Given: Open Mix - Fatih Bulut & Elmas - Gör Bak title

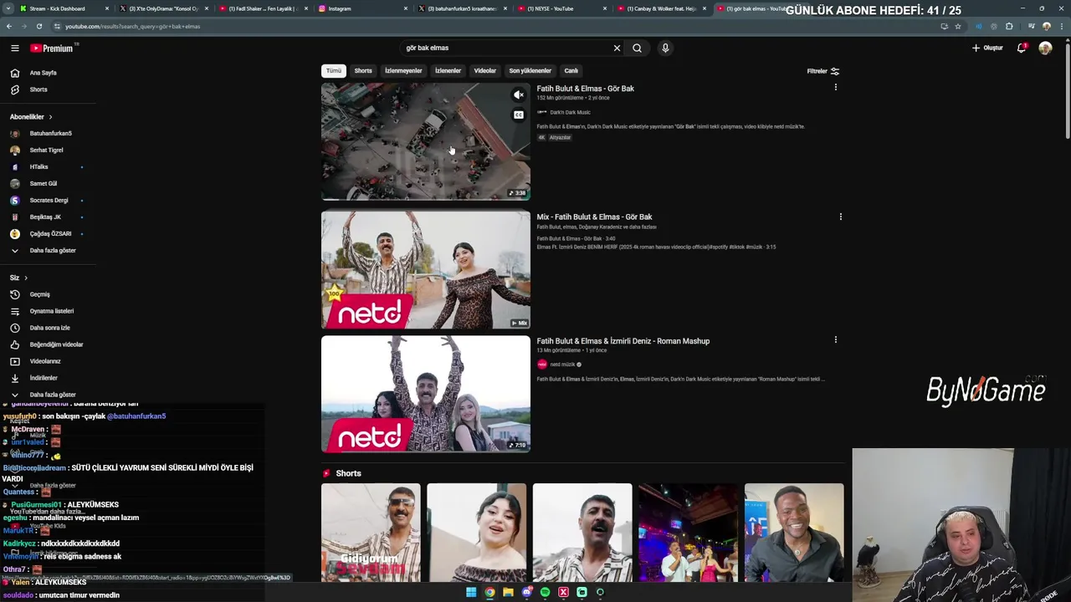Looking at the screenshot, I should [594, 217].
